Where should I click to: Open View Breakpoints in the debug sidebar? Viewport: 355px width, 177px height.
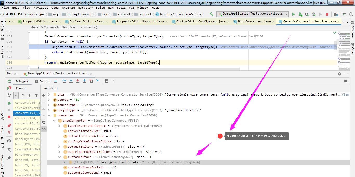[9, 125]
